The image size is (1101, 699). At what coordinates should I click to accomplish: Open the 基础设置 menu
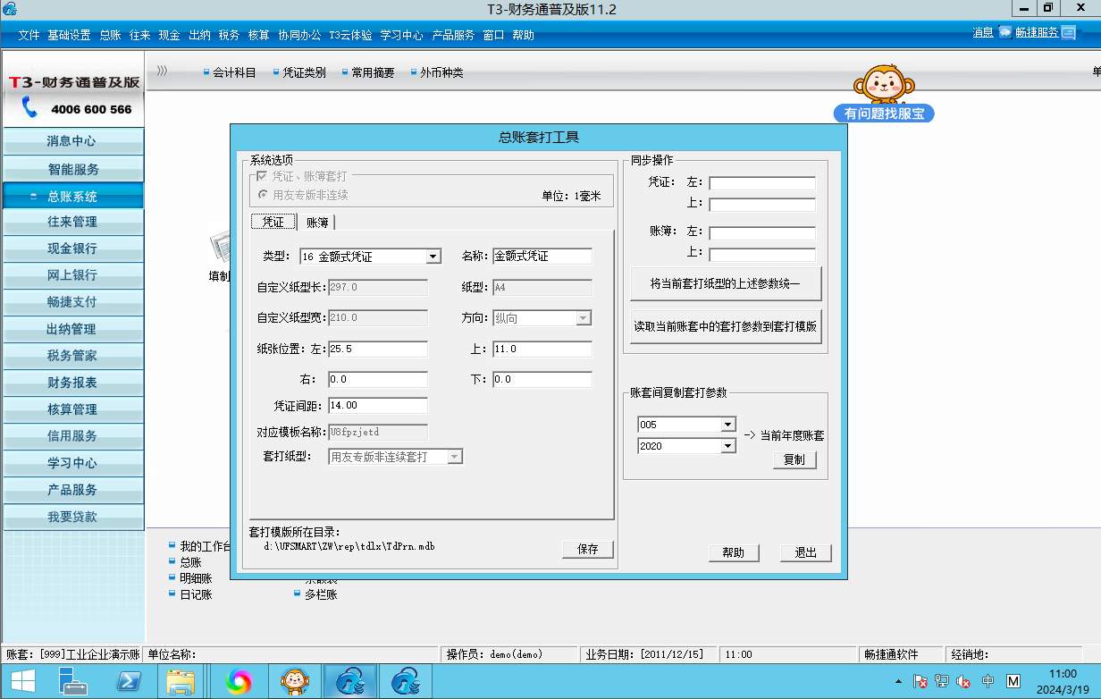click(x=69, y=35)
